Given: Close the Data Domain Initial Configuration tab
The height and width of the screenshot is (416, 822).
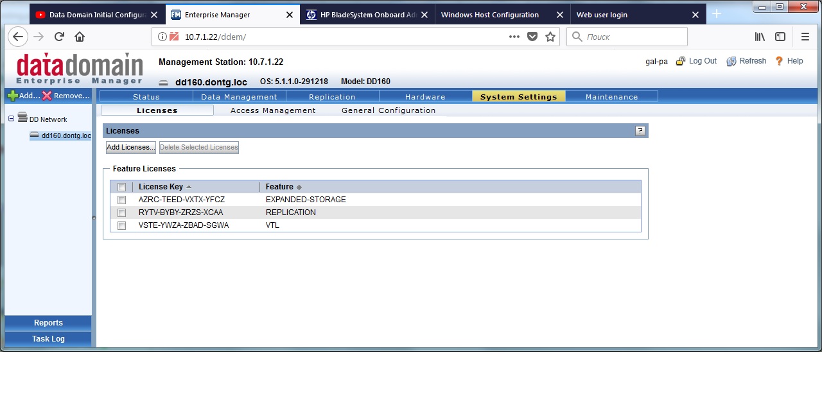Looking at the screenshot, I should pyautogui.click(x=154, y=15).
